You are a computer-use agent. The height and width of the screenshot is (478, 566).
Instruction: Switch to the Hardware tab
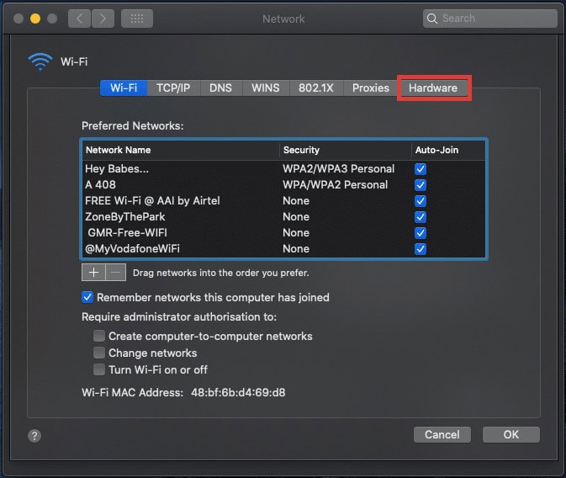[x=433, y=88]
